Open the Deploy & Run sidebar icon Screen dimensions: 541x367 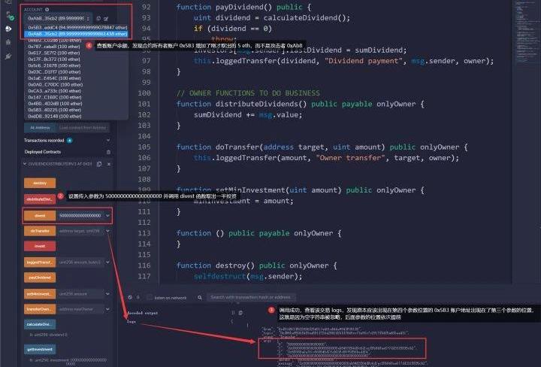point(8,29)
